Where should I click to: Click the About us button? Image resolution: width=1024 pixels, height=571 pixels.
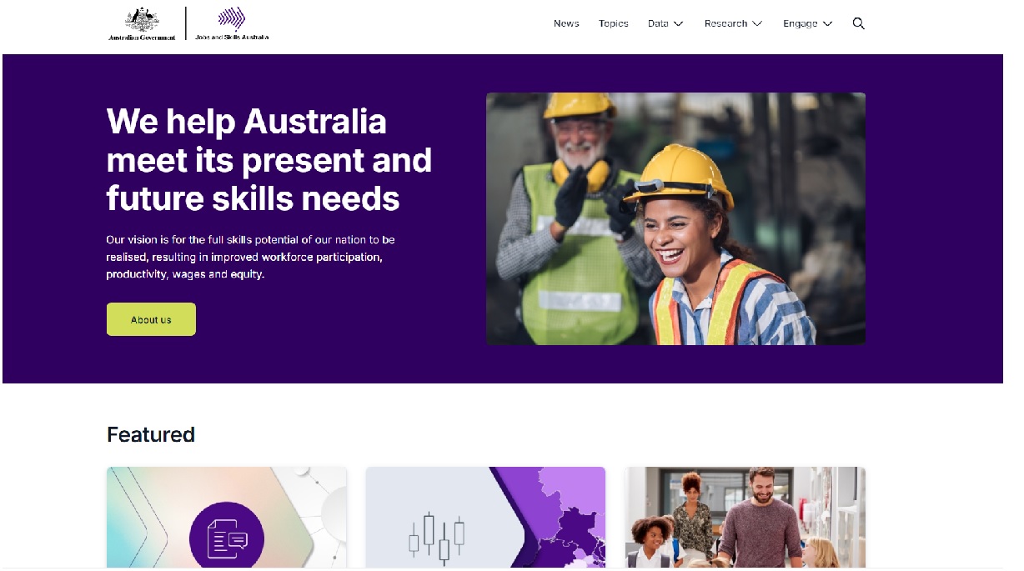151,319
